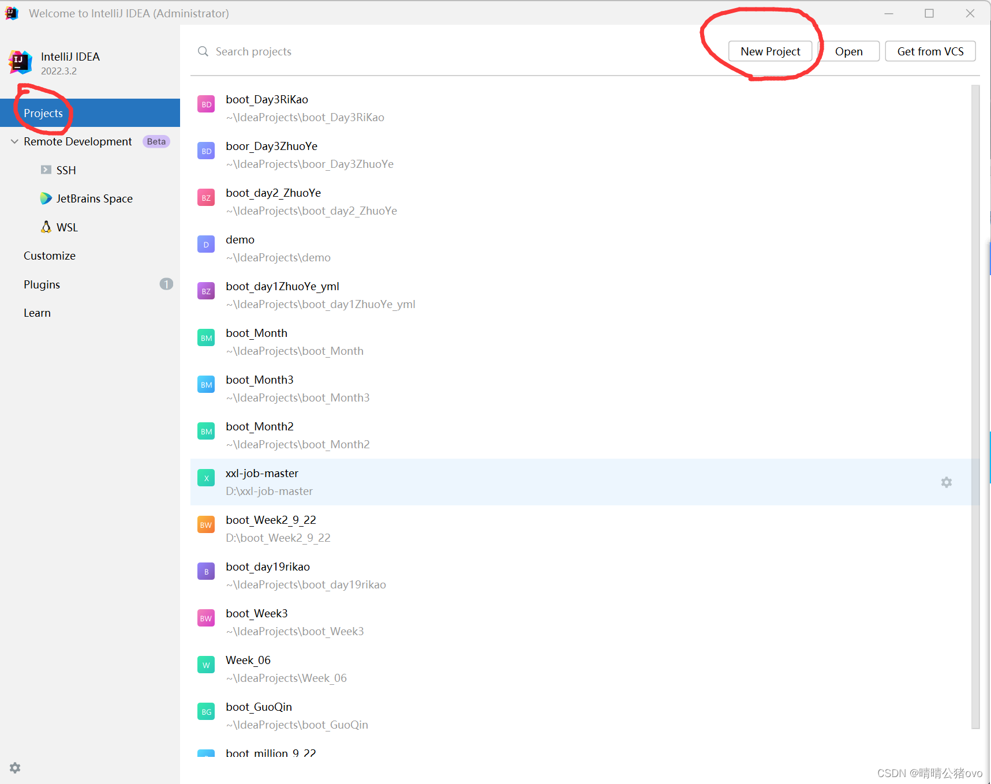Open project boot_day1ZhuoYe_yml

[x=580, y=295]
